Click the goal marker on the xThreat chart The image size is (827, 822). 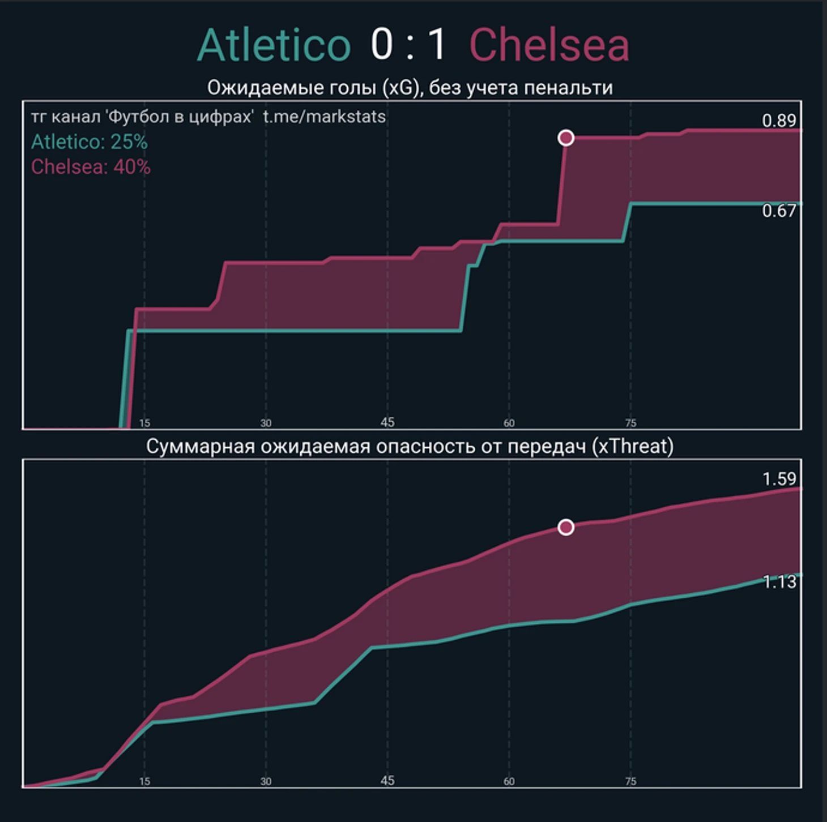(x=566, y=527)
